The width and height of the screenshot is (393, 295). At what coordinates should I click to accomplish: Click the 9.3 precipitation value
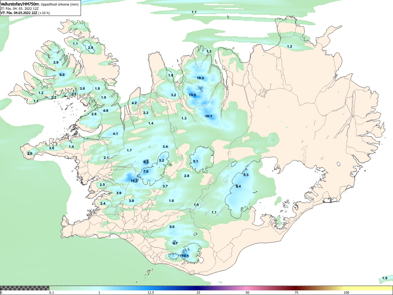point(146,162)
